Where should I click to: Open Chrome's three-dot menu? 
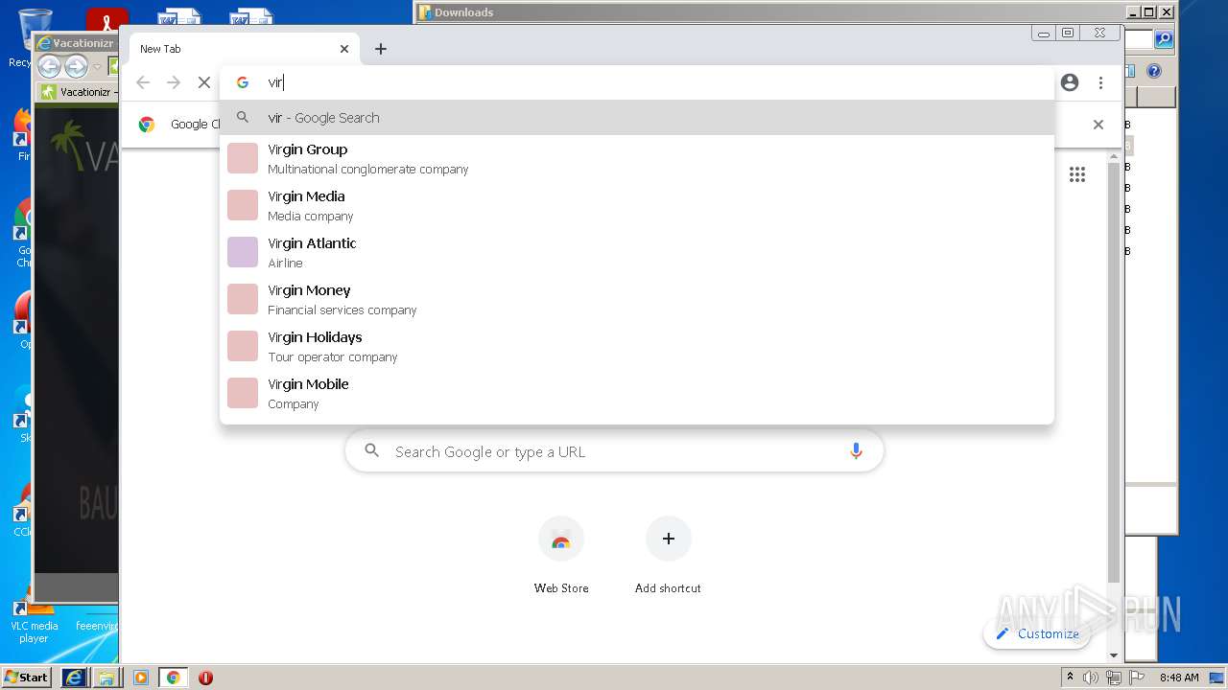pos(1100,82)
